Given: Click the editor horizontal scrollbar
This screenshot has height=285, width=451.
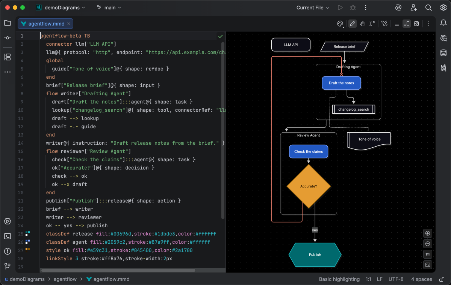Looking at the screenshot, I should tap(118, 270).
